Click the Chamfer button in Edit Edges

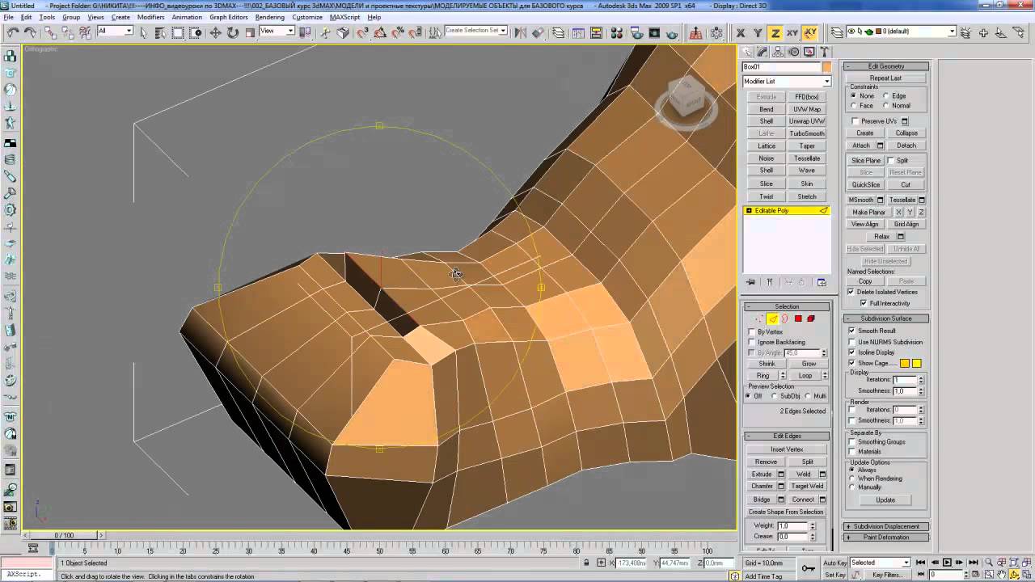click(x=763, y=487)
